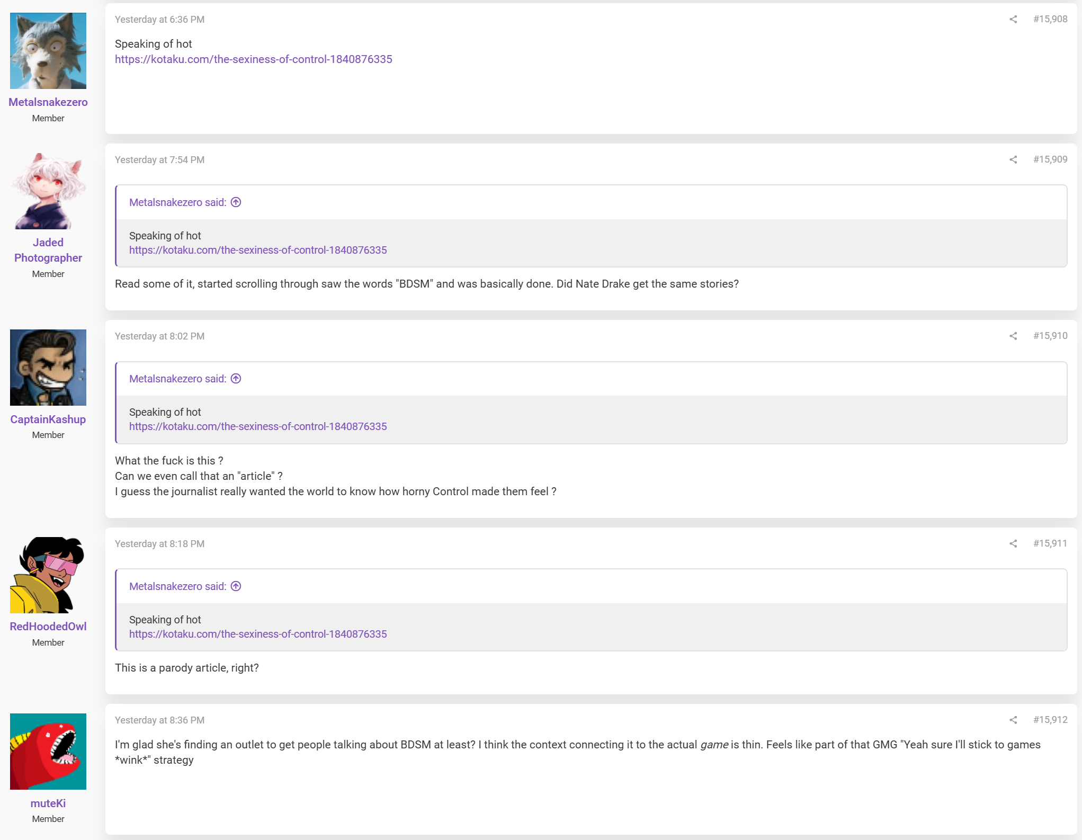Open Metalsnakezero's profile from username
Screen dimensions: 1082x840
48,102
